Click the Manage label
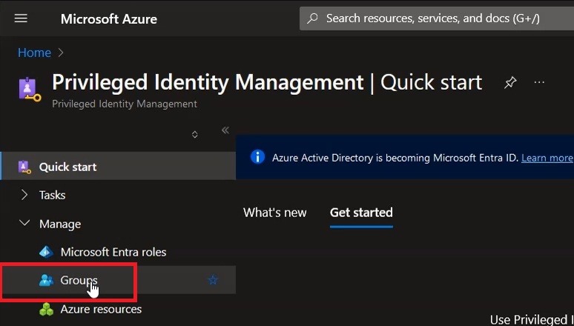This screenshot has width=574, height=326. point(60,224)
